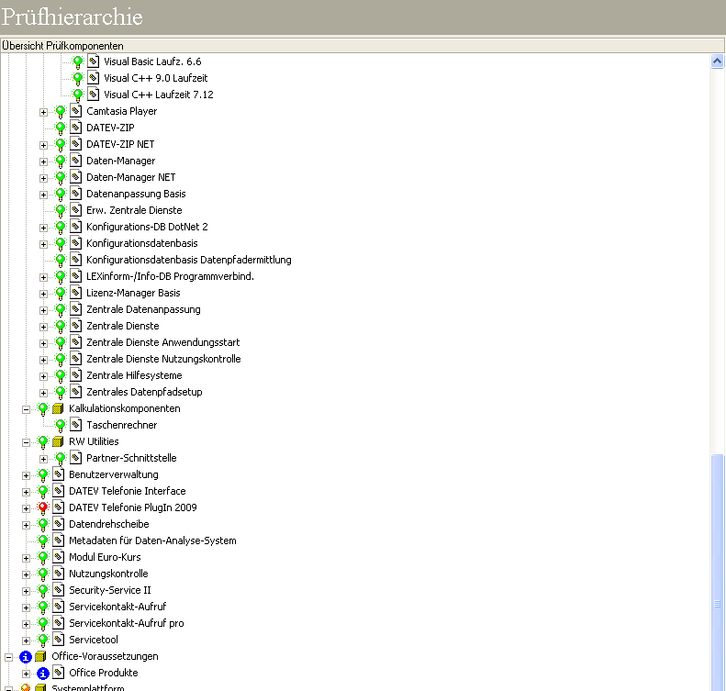Click the yellow package icon for RW Utilities
Screen dimensions: 726x691
[59, 441]
